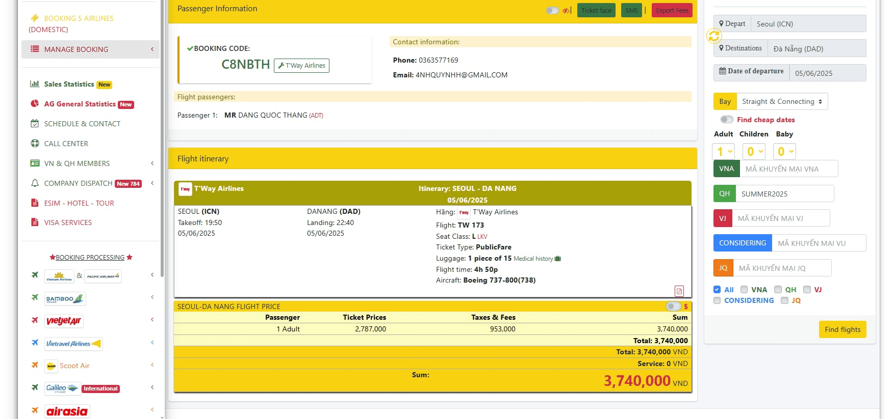This screenshot has width=894, height=419.
Task: Click the Vietjet Air logo
Action: (64, 321)
